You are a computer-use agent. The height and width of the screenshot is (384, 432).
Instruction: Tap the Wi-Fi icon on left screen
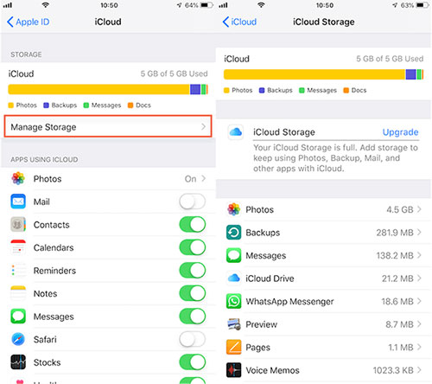pyautogui.click(x=45, y=5)
